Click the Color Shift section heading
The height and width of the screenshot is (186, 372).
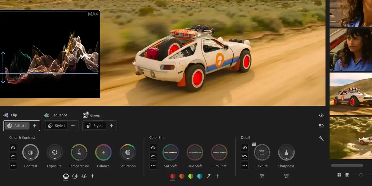tap(157, 138)
